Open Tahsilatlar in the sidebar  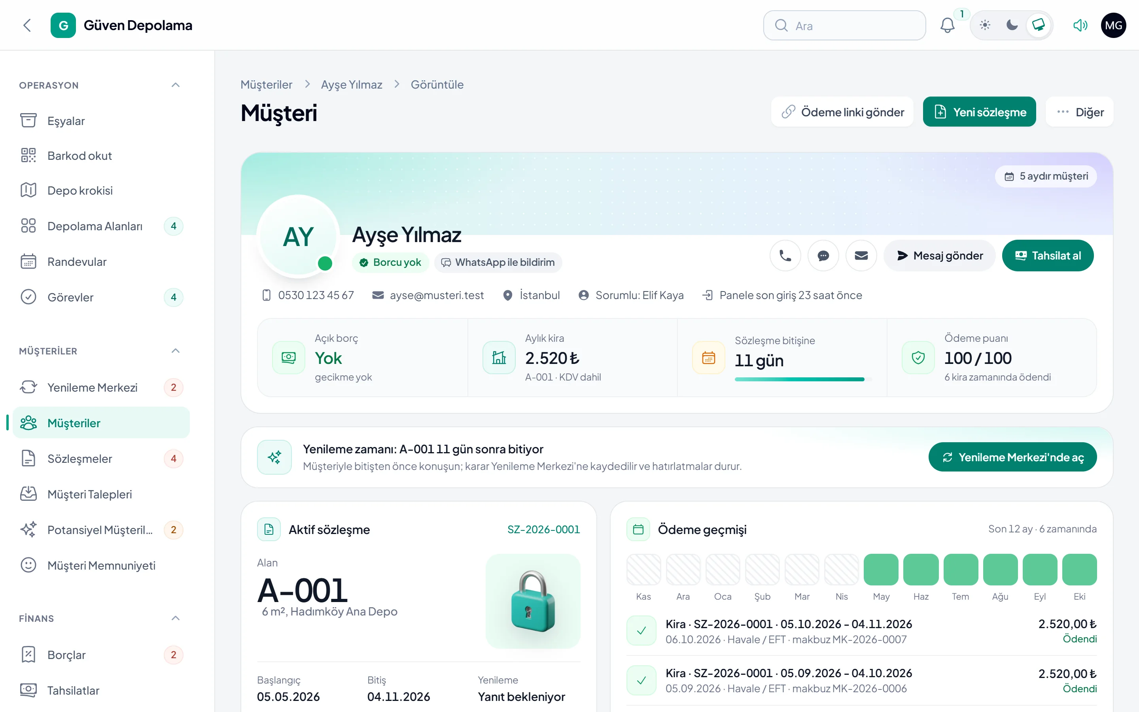tap(101, 691)
